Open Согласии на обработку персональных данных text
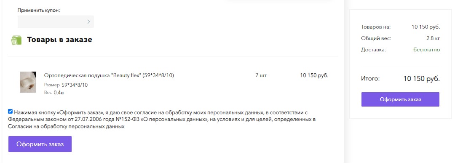Image resolution: width=455 pixels, height=163 pixels. tap(66, 127)
